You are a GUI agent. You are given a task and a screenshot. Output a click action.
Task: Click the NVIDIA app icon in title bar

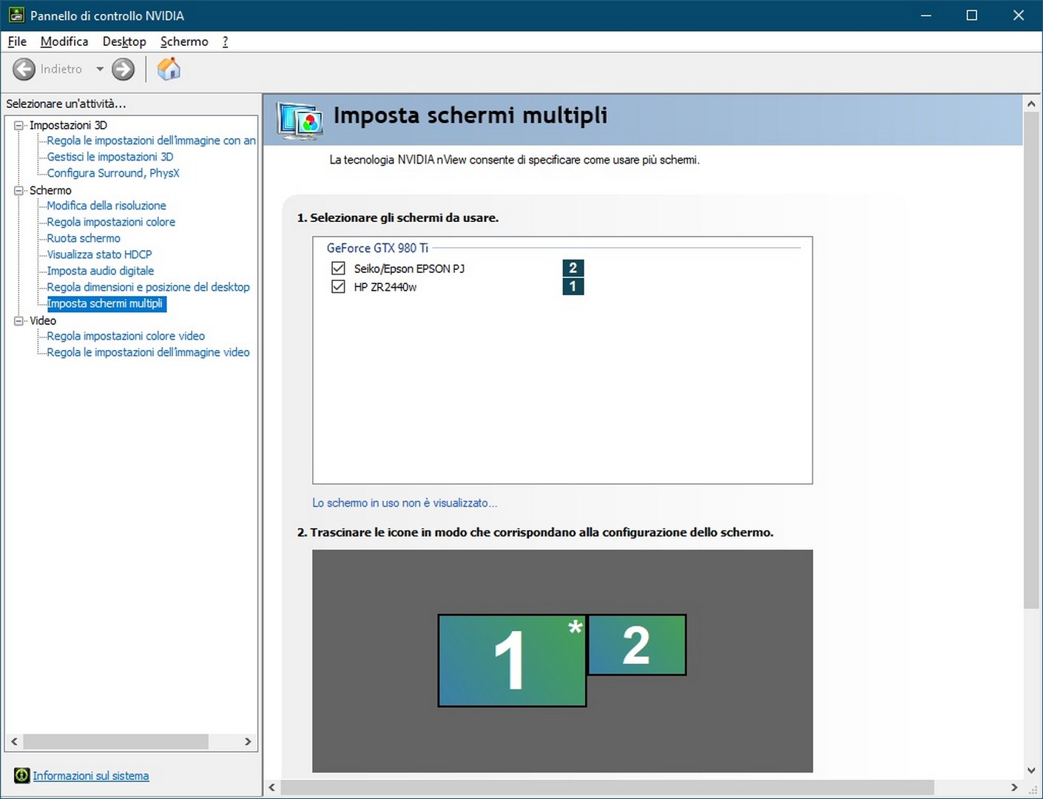(16, 15)
